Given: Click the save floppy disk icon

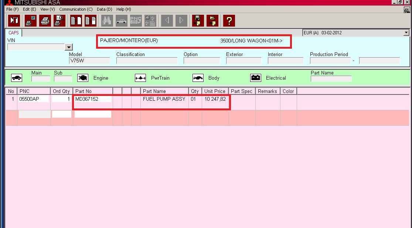Looking at the screenshot, I should click(198, 21).
